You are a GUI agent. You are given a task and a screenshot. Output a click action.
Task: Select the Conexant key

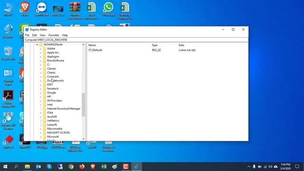tap(53, 76)
